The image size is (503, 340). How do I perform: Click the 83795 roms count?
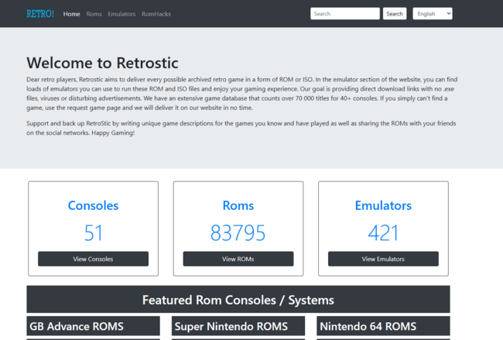pyautogui.click(x=238, y=232)
